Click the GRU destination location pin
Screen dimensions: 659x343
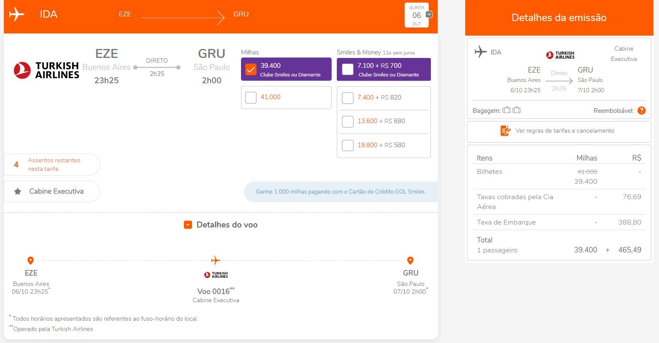410,261
